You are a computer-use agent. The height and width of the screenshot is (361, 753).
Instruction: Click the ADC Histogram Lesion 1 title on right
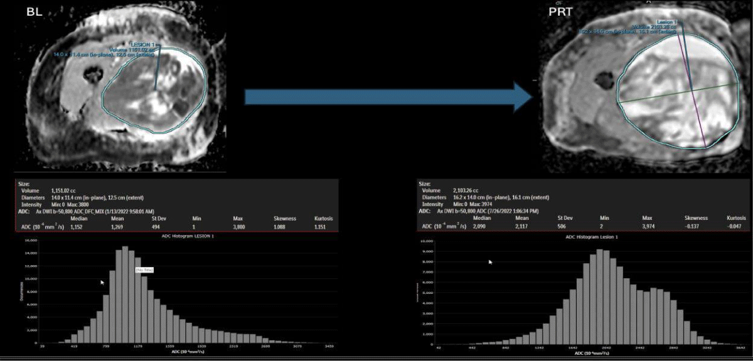tap(592, 237)
